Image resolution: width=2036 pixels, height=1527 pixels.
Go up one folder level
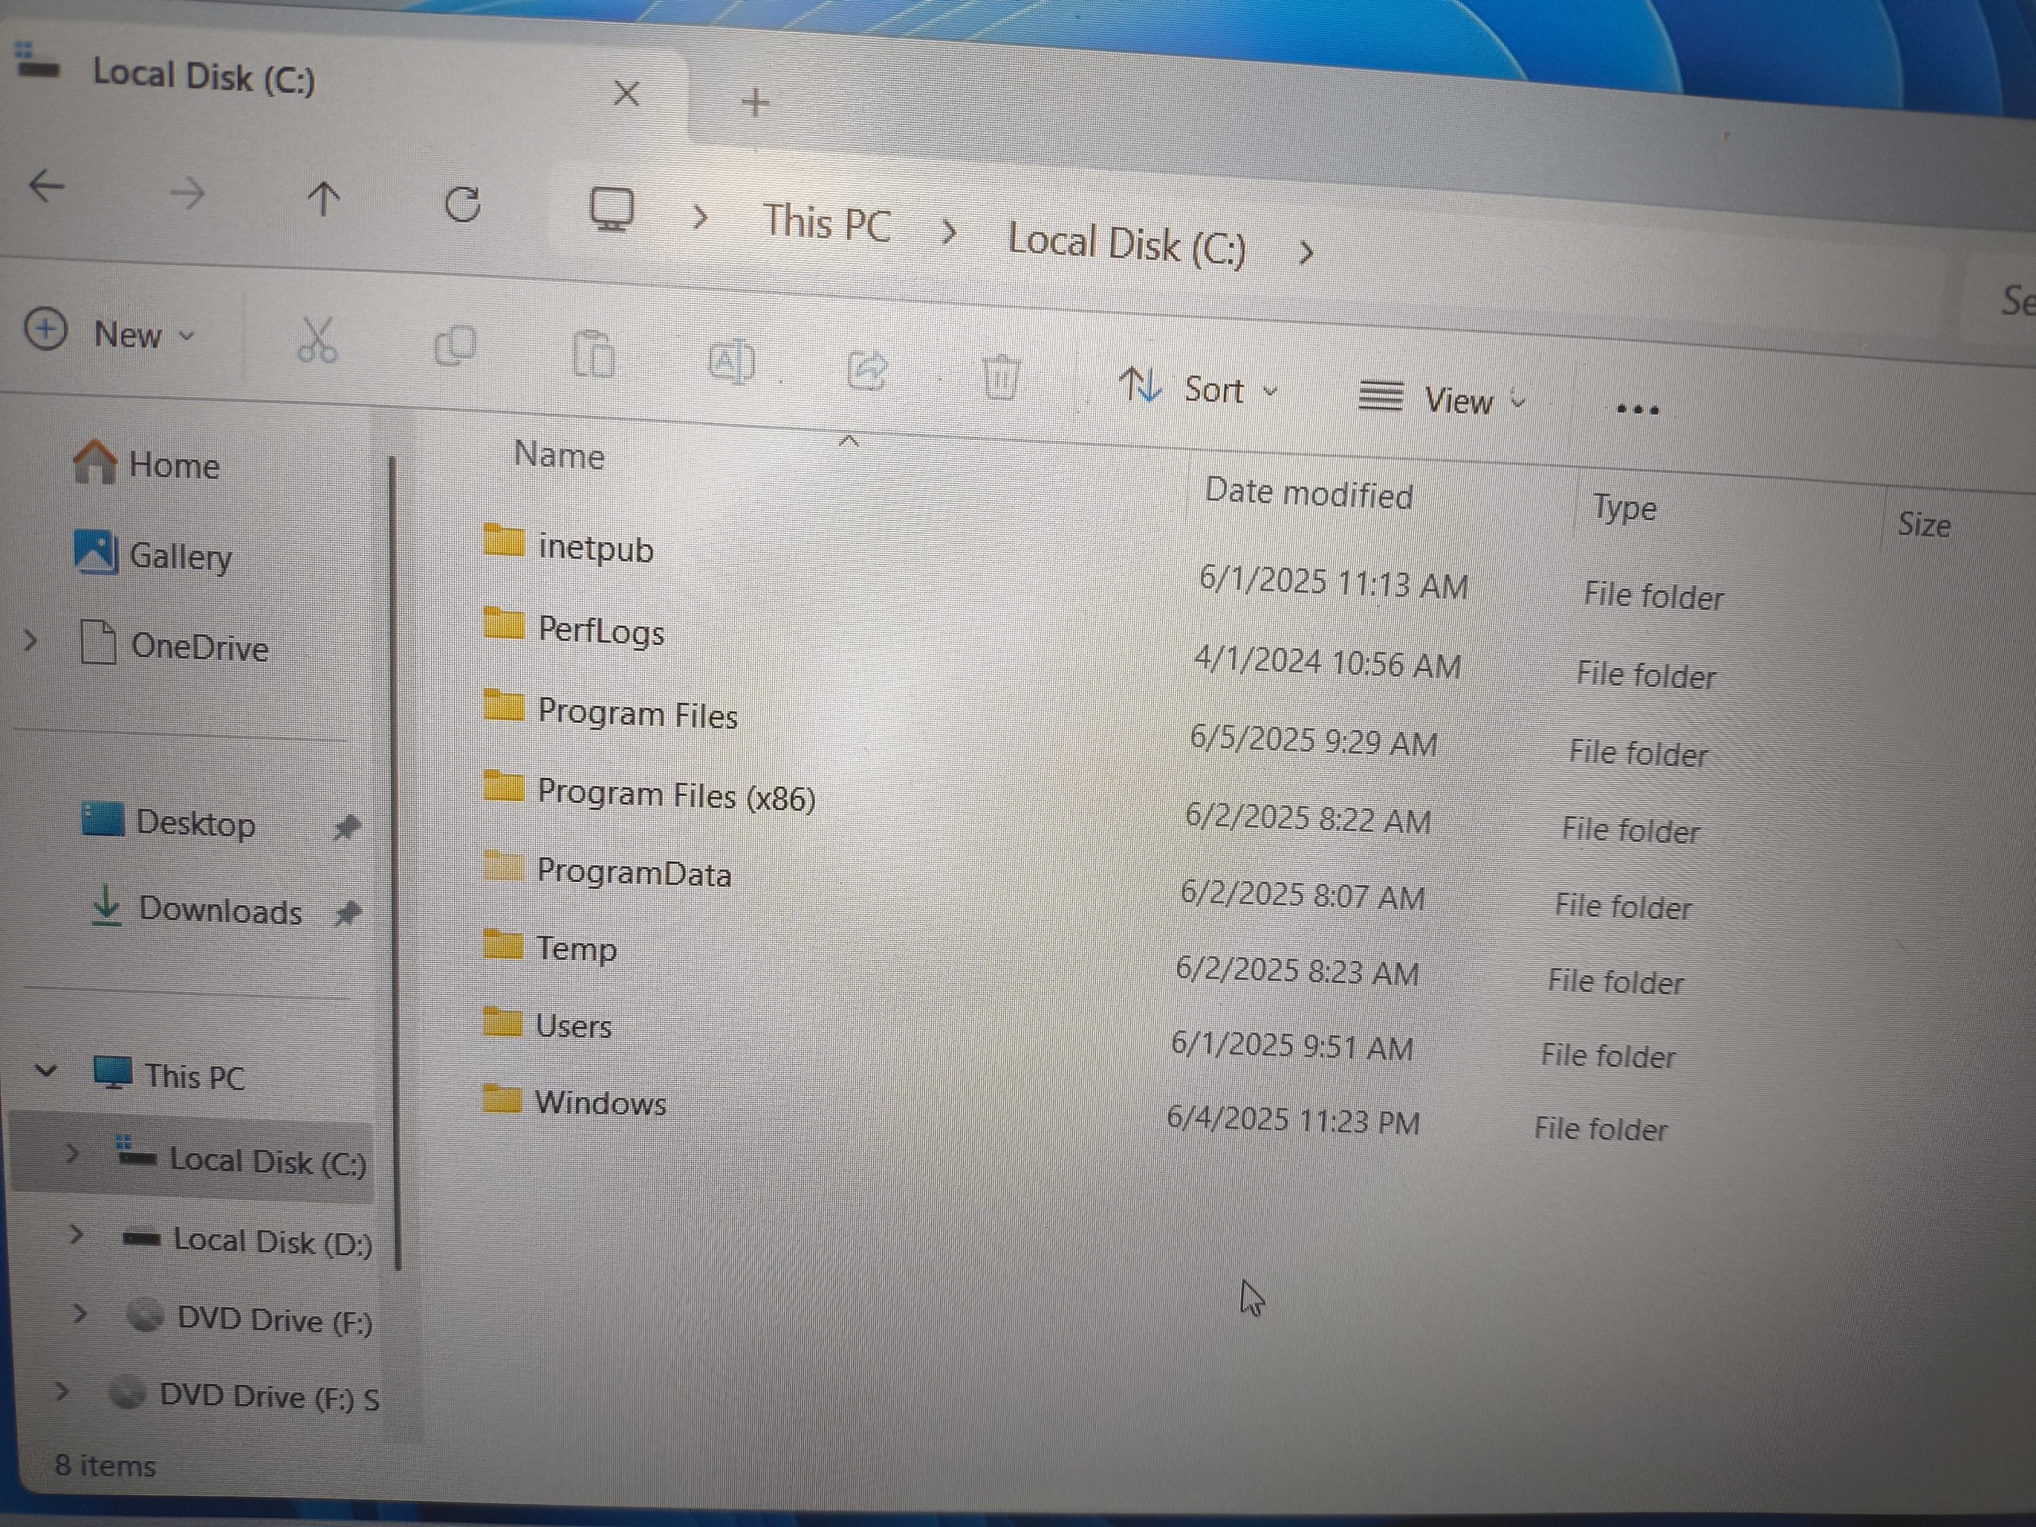323,198
